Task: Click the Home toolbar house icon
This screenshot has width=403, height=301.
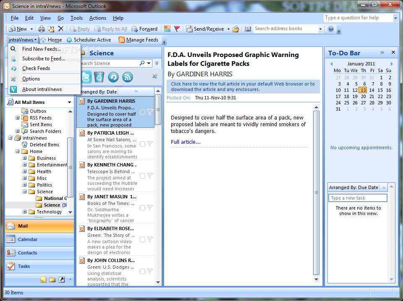Action: pyautogui.click(x=43, y=40)
